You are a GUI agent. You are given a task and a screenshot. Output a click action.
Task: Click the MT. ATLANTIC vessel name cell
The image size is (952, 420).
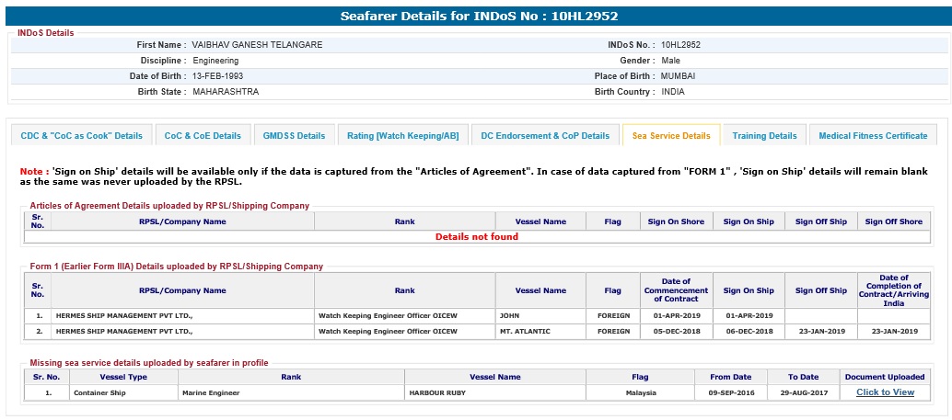point(523,331)
